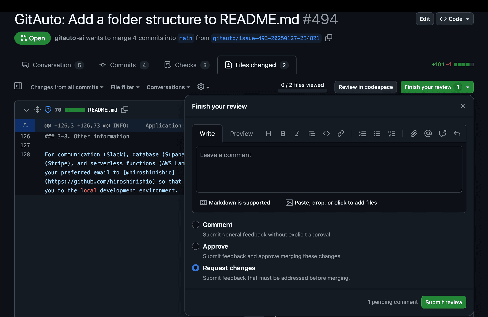Switch to the Commits tab
Image resolution: width=488 pixels, height=317 pixels.
coord(124,65)
